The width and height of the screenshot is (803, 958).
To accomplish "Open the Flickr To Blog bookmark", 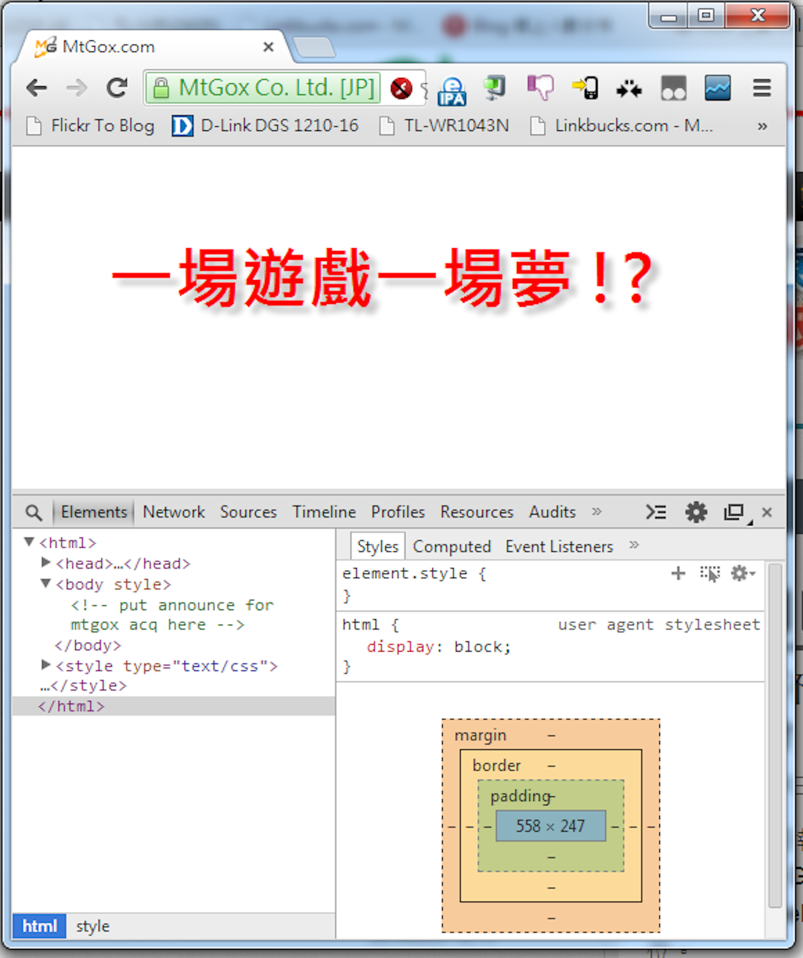I will click(x=90, y=125).
